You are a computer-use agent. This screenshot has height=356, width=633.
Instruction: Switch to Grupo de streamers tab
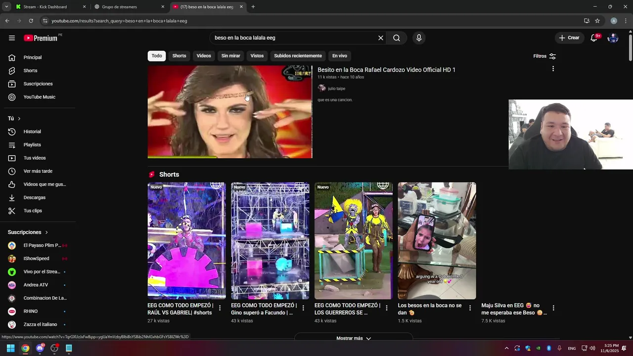(129, 7)
